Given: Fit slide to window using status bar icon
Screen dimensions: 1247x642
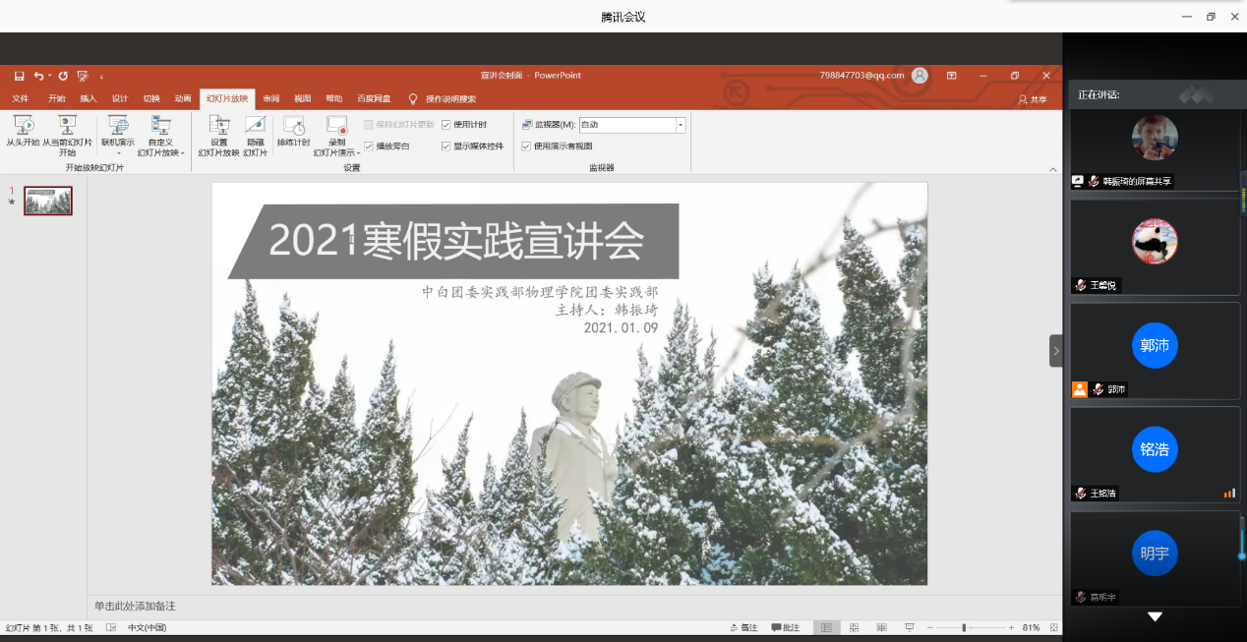Looking at the screenshot, I should [1056, 627].
